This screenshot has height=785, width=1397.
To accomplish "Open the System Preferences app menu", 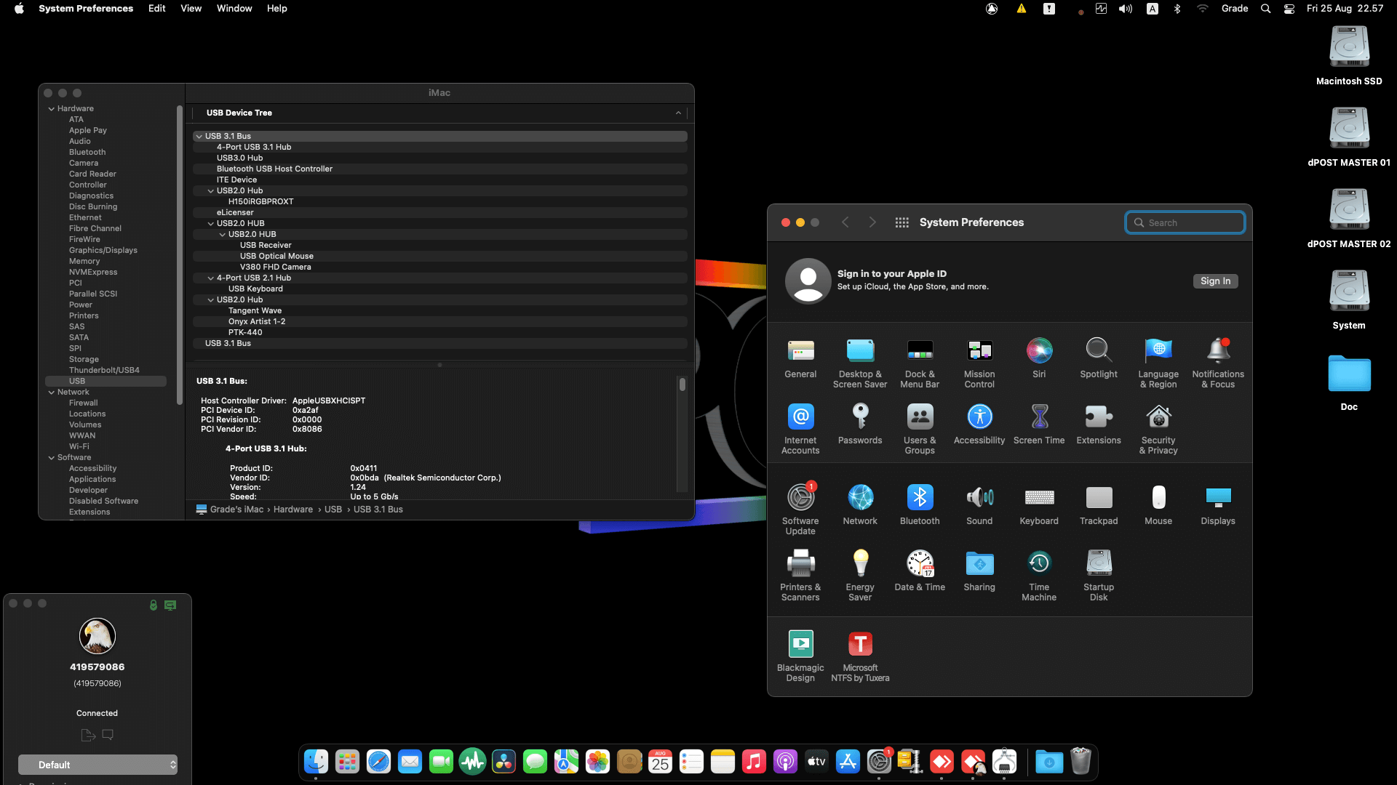I will click(86, 9).
